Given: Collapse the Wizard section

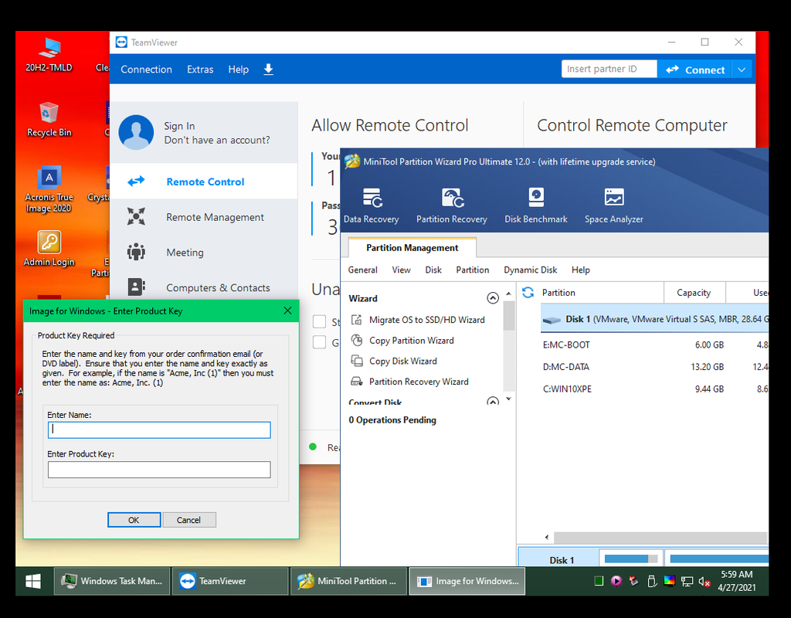Looking at the screenshot, I should pos(493,298).
